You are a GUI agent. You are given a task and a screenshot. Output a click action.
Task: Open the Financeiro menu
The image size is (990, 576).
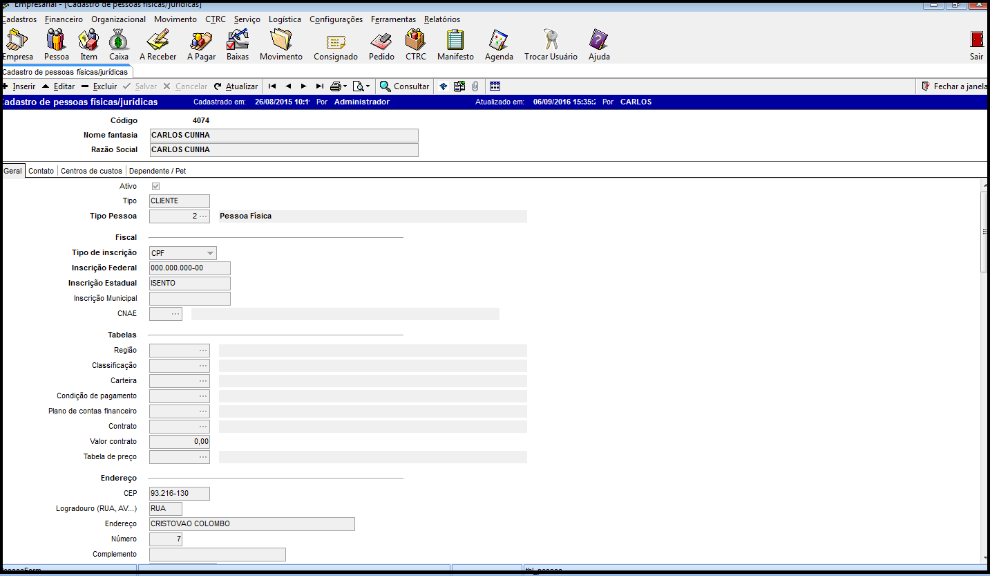(64, 19)
